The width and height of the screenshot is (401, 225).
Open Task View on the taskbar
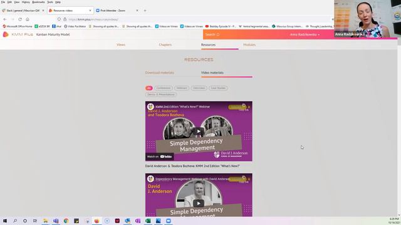point(35,221)
